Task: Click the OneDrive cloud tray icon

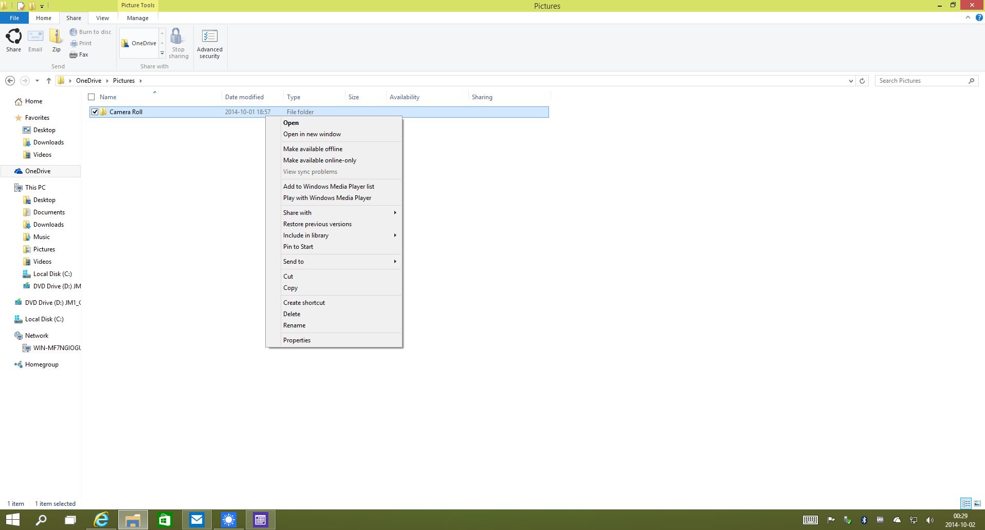Action: tap(897, 520)
